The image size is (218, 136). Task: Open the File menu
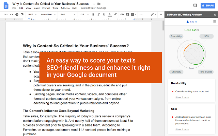pos(14,8)
